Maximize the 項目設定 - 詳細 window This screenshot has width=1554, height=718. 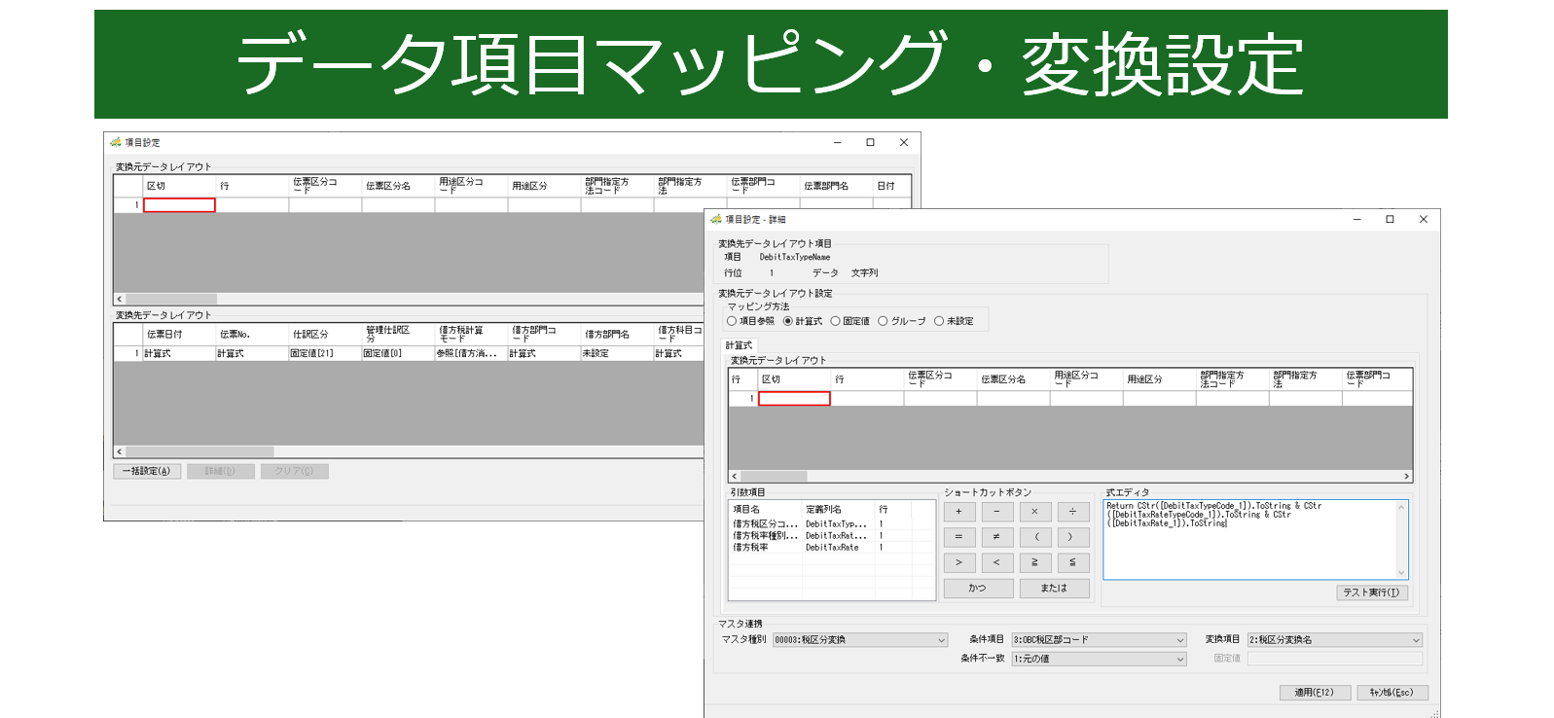[1390, 219]
